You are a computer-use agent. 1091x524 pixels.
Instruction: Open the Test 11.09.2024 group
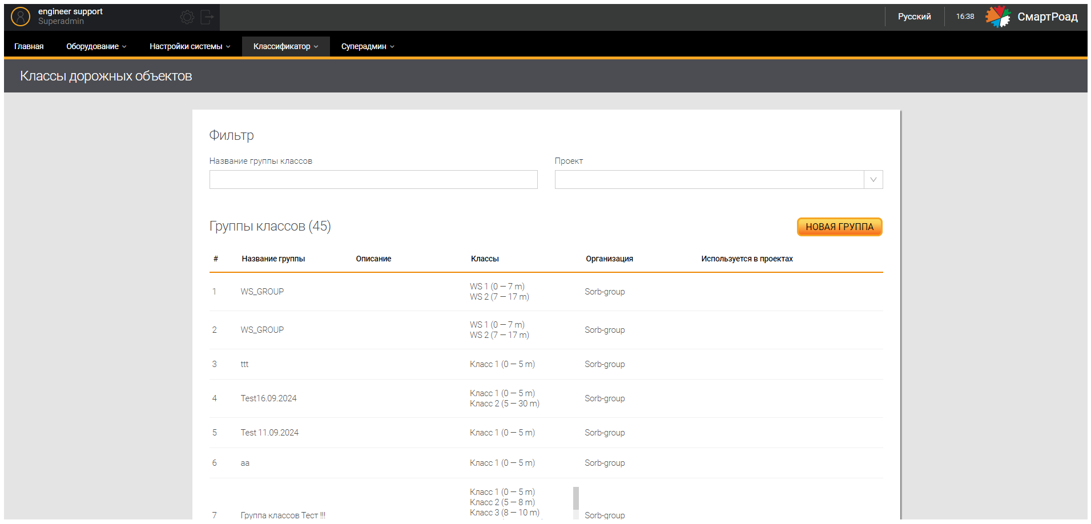pyautogui.click(x=269, y=433)
